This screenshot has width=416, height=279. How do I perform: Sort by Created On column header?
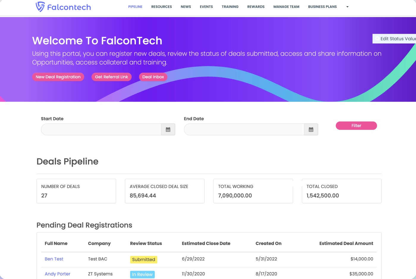pos(269,243)
